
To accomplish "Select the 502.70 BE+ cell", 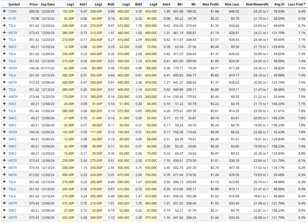I will (178, 168).
